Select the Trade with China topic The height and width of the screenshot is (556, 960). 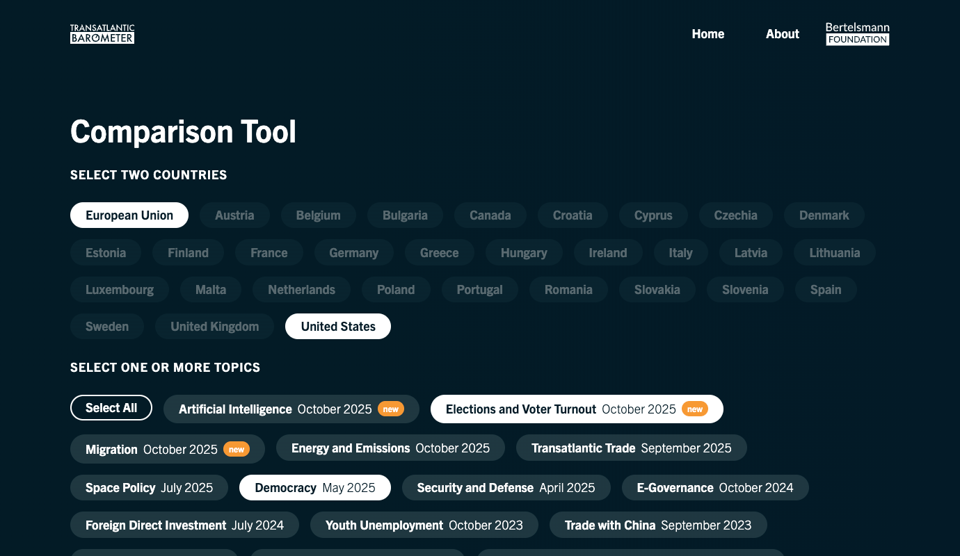click(657, 525)
